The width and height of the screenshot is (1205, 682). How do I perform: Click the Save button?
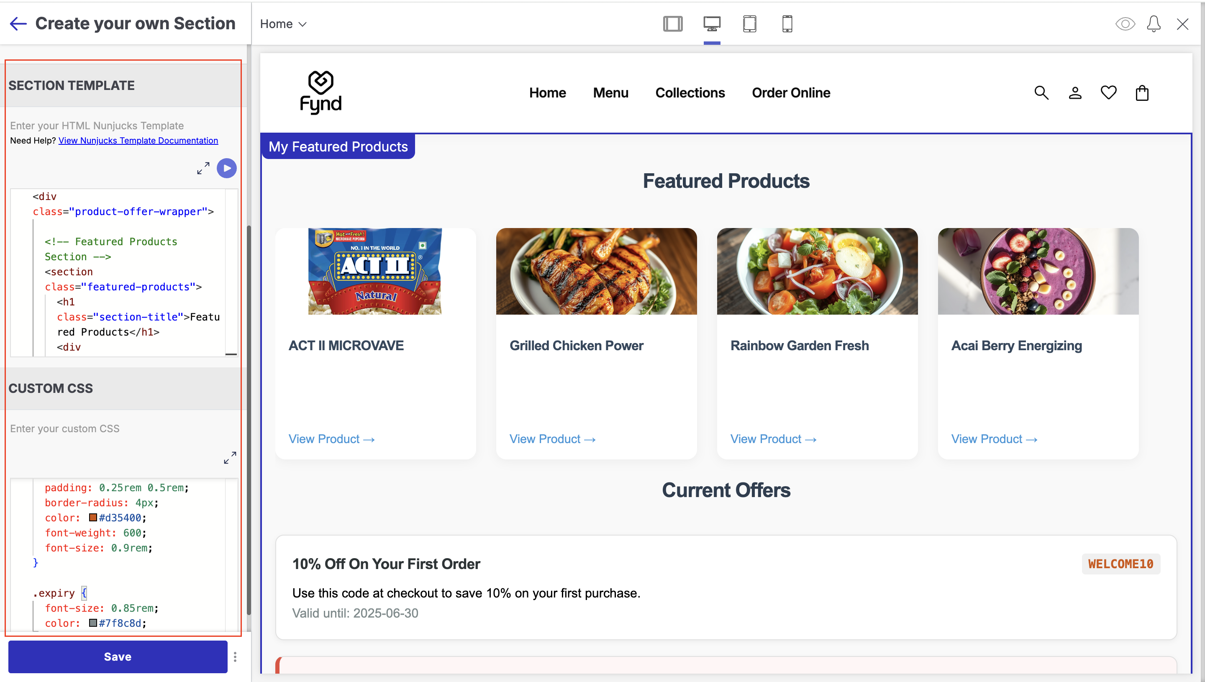[x=118, y=656]
